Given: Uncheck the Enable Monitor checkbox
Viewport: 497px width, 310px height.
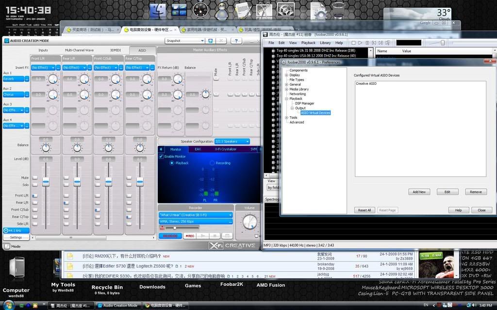Looking at the screenshot, I should tap(161, 156).
